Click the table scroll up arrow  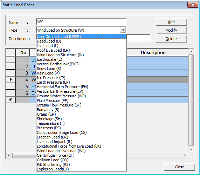pyautogui.click(x=191, y=52)
